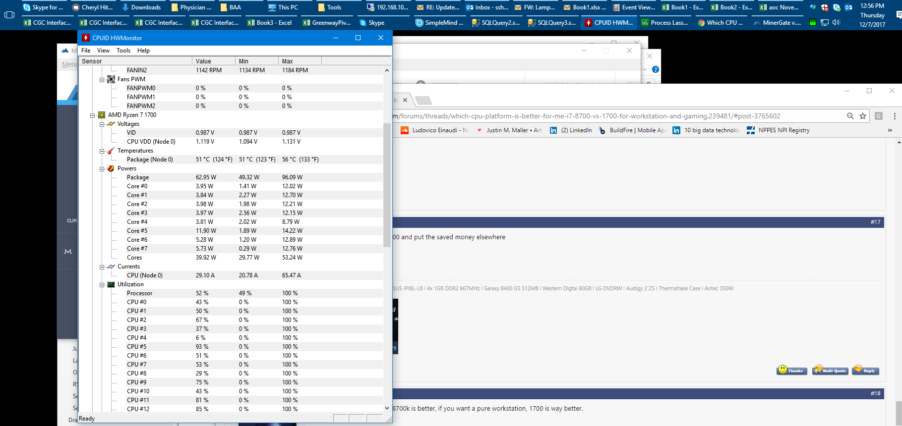902x426 pixels.
Task: Click the HWMonitor scroll down arrow
Action: (387, 408)
